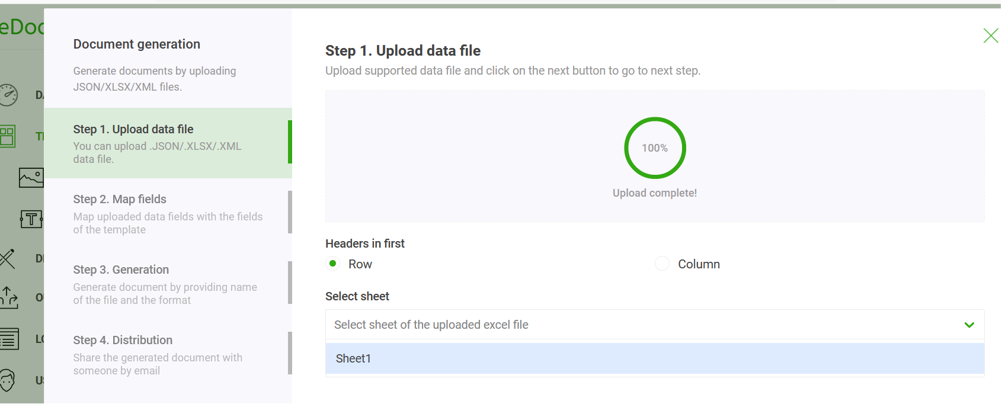Open the templates grid icon in sidebar
The width and height of the screenshot is (1002, 404).
(8, 136)
